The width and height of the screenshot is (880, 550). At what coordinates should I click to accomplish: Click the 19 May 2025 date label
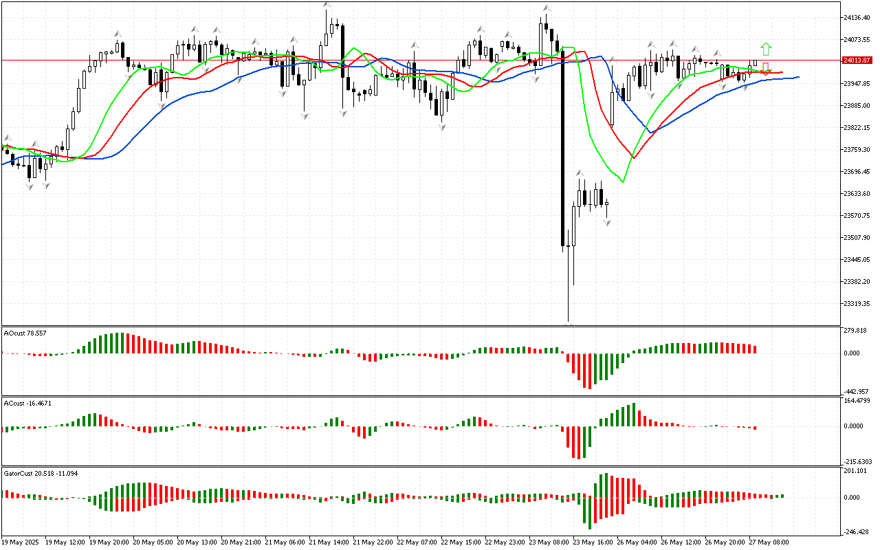(22, 542)
